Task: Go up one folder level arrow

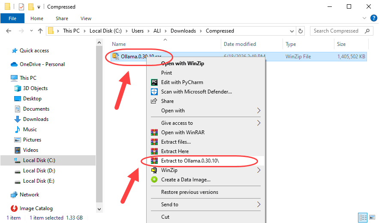Action: pos(40,31)
